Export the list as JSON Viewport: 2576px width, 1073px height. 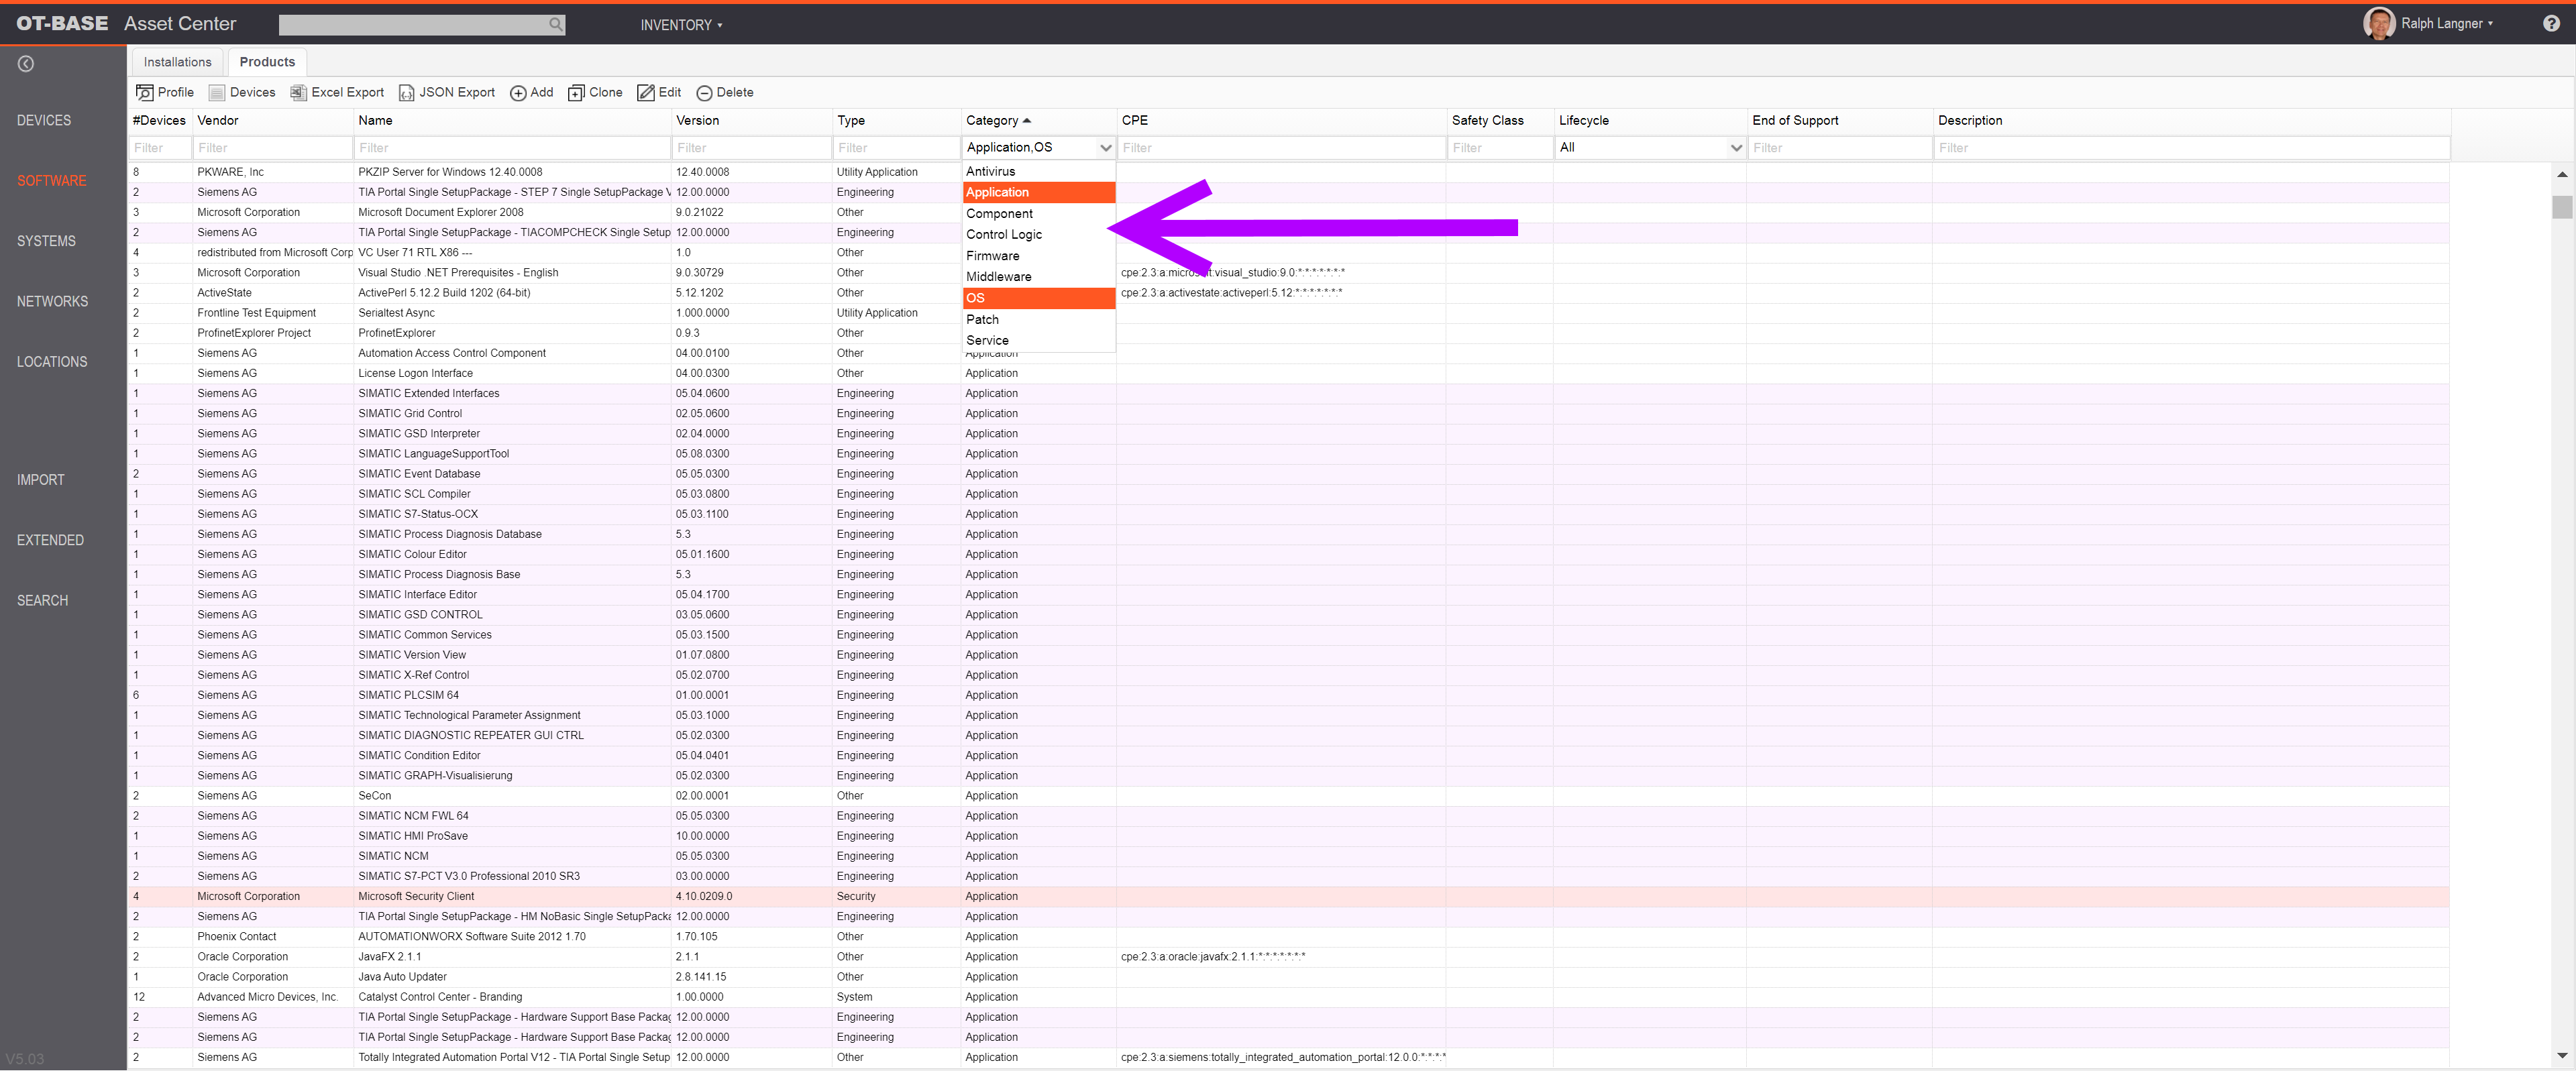pos(447,92)
